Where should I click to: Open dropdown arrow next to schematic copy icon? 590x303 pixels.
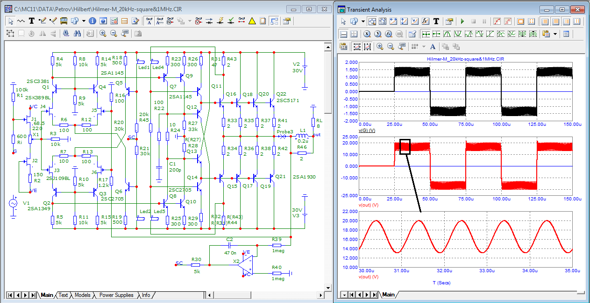click(x=84, y=21)
